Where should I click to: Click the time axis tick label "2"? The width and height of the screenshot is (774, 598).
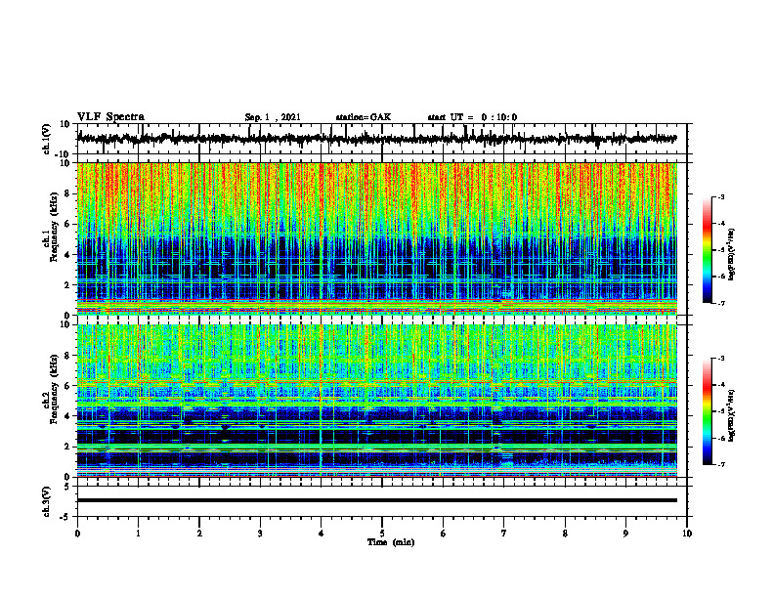click(x=199, y=534)
